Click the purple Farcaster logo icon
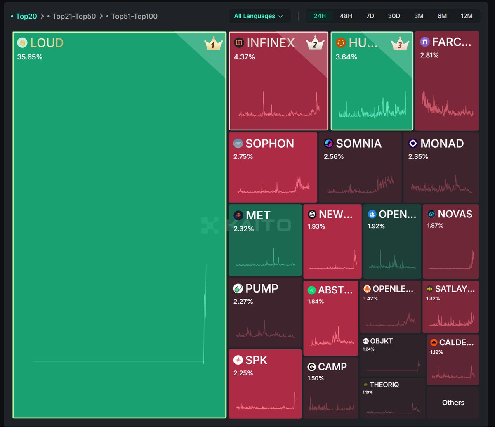The image size is (495, 427). click(x=424, y=42)
